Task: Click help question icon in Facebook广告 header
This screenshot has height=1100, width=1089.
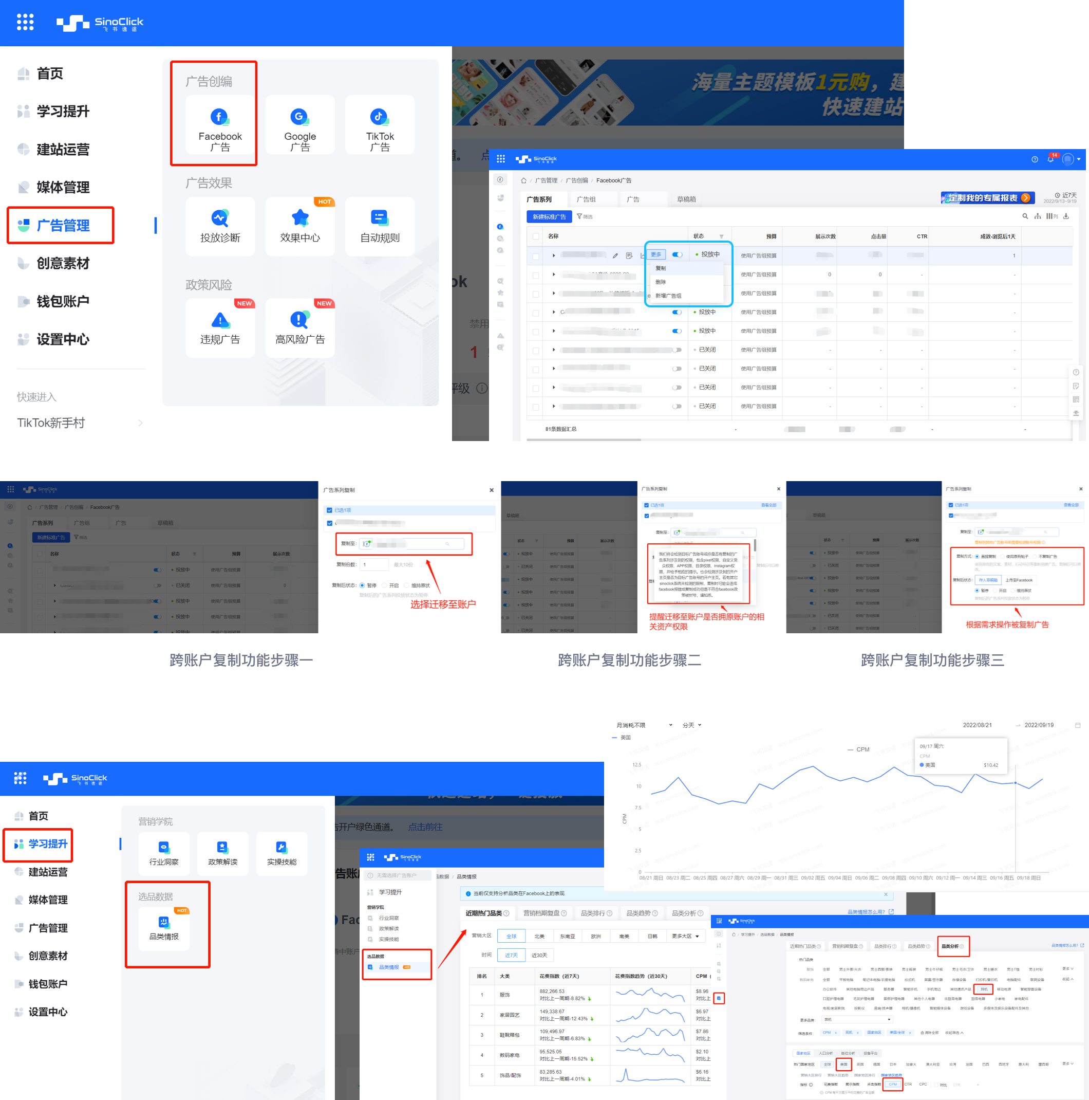Action: pos(1035,159)
